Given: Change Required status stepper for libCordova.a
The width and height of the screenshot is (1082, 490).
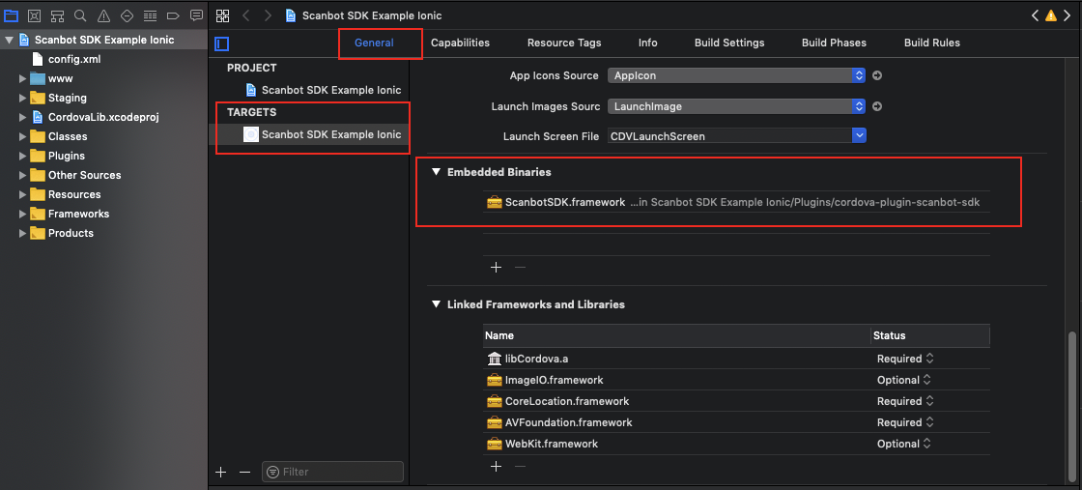Looking at the screenshot, I should pyautogui.click(x=929, y=359).
